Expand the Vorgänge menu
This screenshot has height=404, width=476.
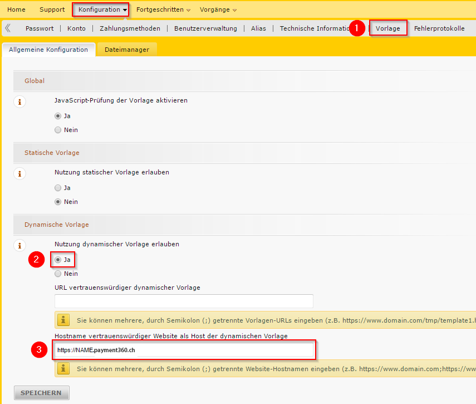pos(218,9)
